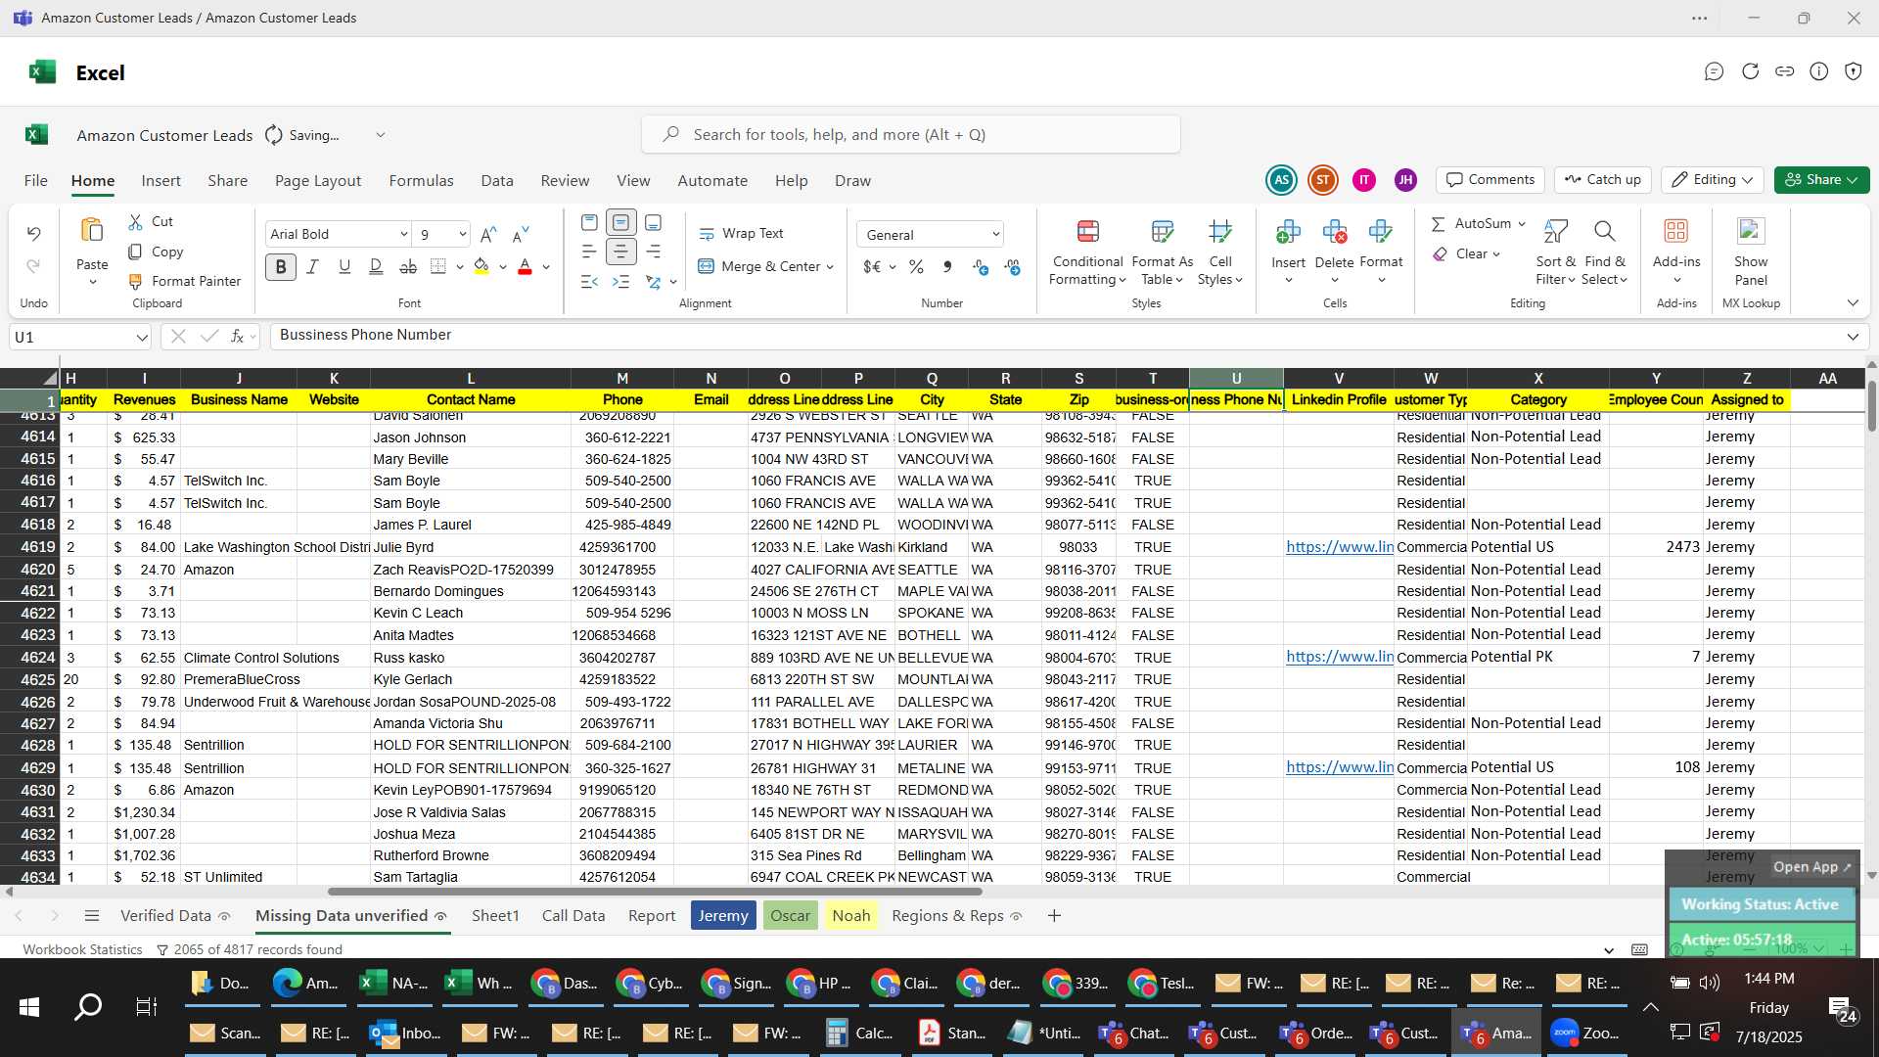This screenshot has width=1879, height=1057.
Task: Open the fill color highlighter swatch
Action: (481, 266)
